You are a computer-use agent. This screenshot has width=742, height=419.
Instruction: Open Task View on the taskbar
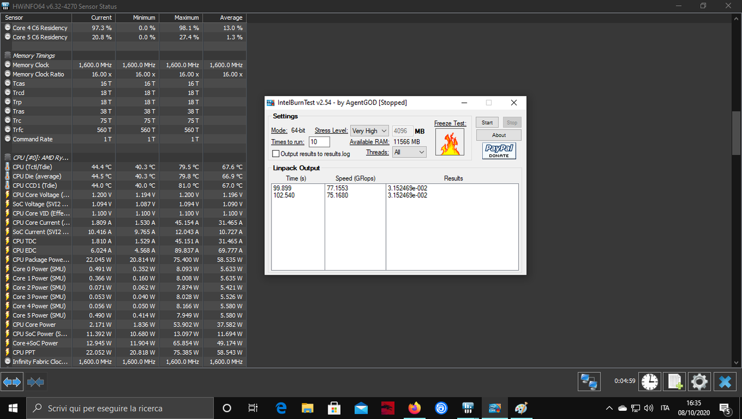tap(253, 408)
